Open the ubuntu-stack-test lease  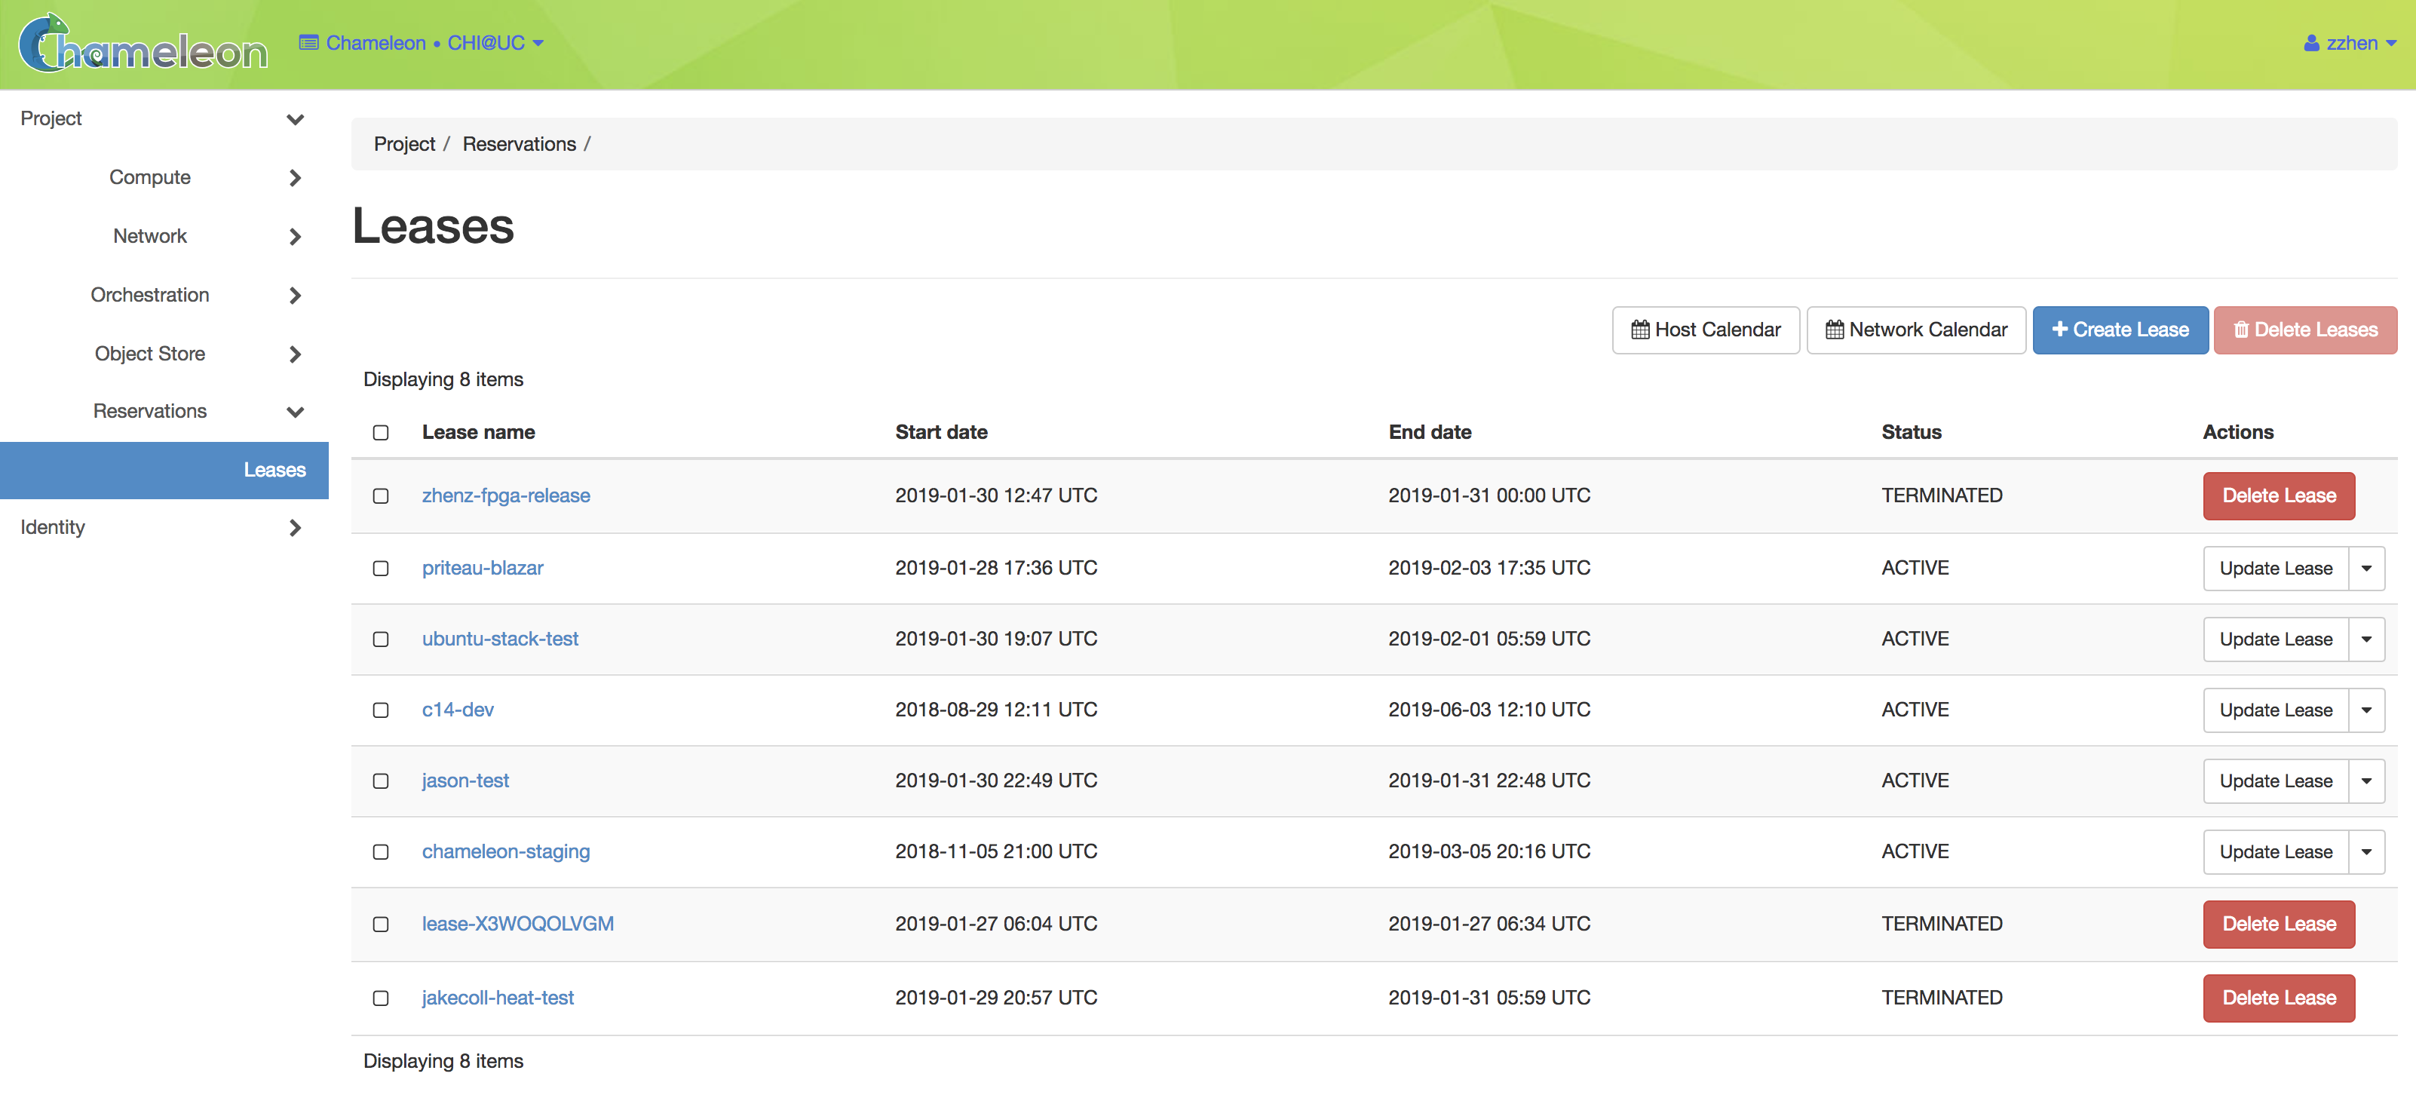(x=500, y=639)
